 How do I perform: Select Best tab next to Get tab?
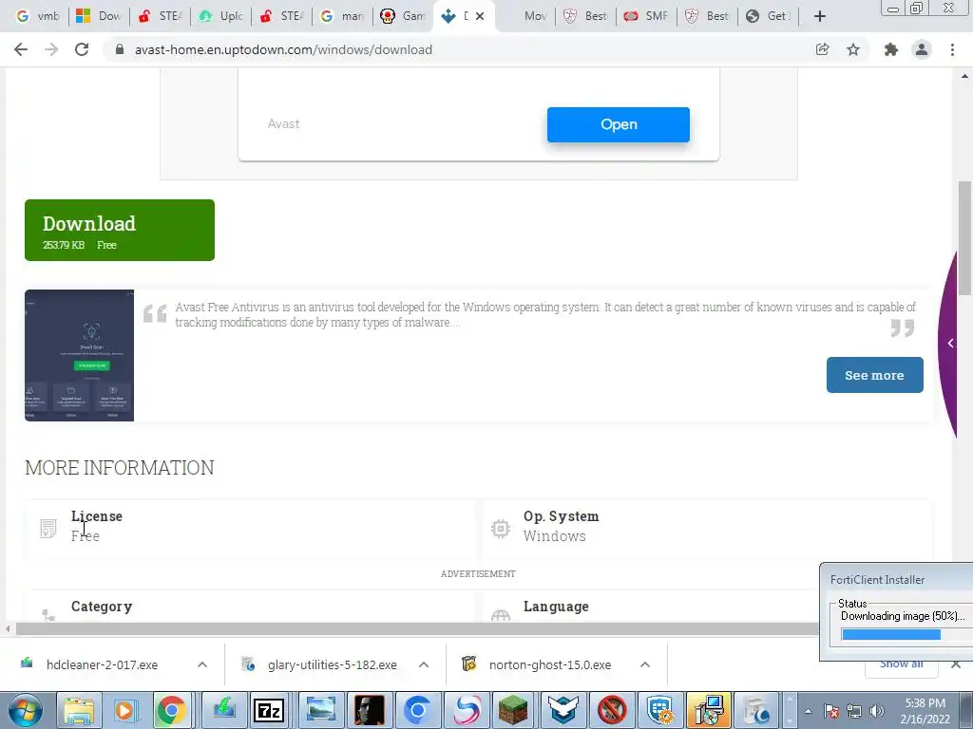pyautogui.click(x=707, y=16)
